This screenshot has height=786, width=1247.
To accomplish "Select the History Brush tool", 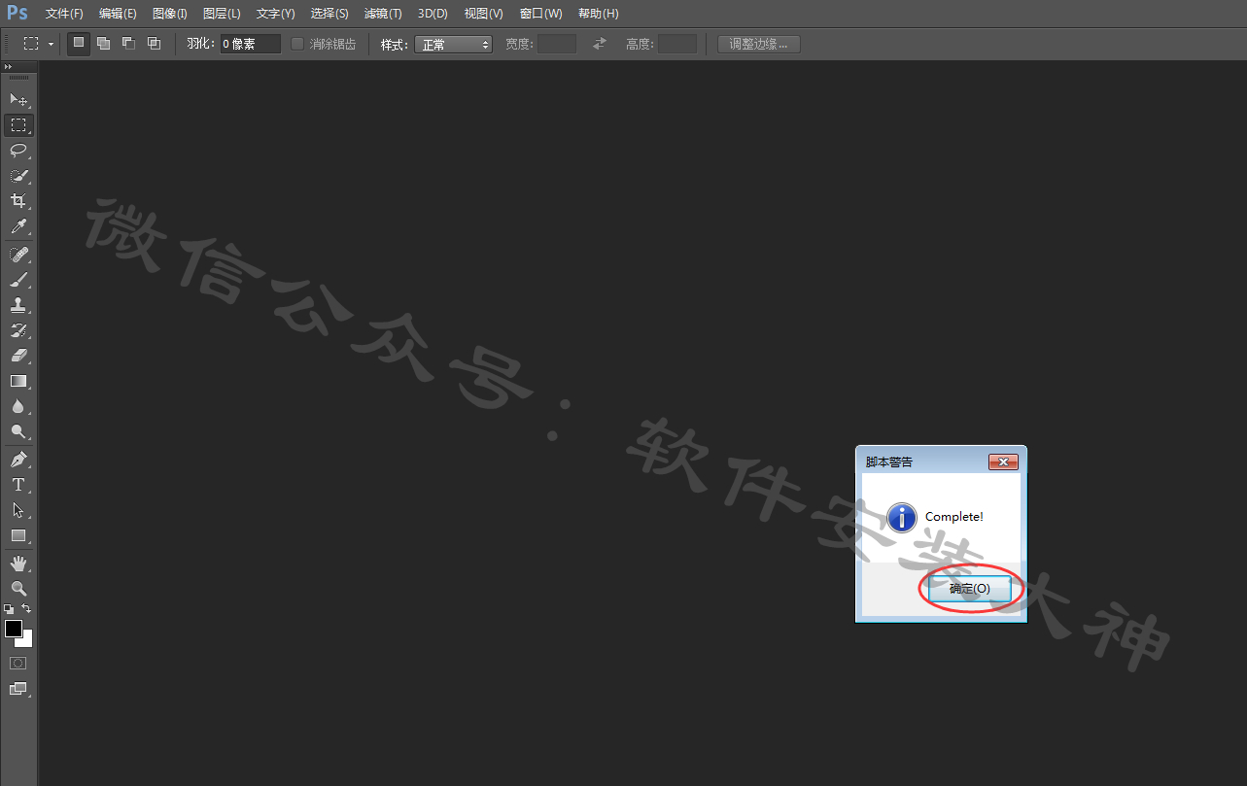I will pyautogui.click(x=18, y=330).
